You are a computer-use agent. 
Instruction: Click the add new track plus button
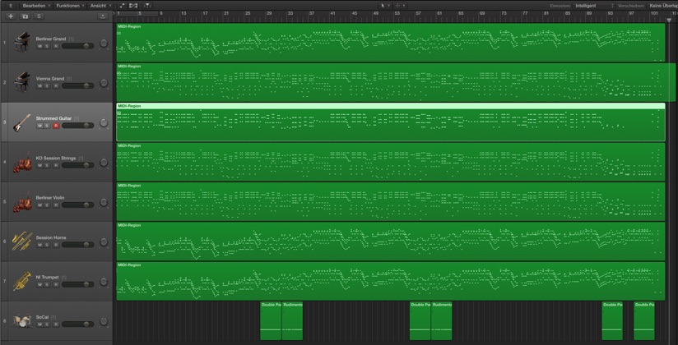pyautogui.click(x=10, y=16)
